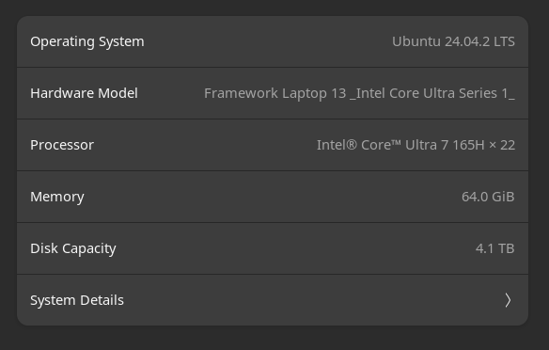The image size is (549, 350).
Task: Open System Details via the chevron arrow
Action: (x=508, y=300)
